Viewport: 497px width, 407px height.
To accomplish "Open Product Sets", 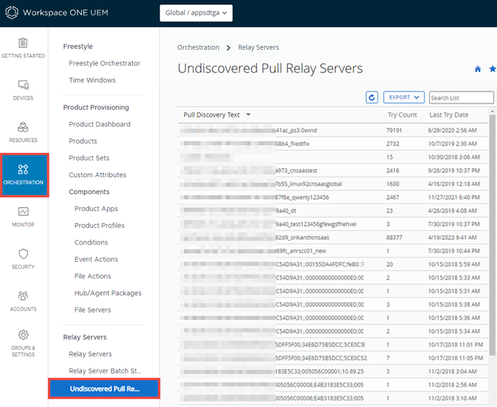I will tap(89, 158).
